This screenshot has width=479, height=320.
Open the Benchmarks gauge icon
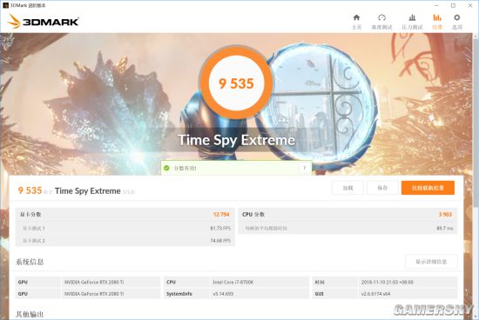pos(381,17)
